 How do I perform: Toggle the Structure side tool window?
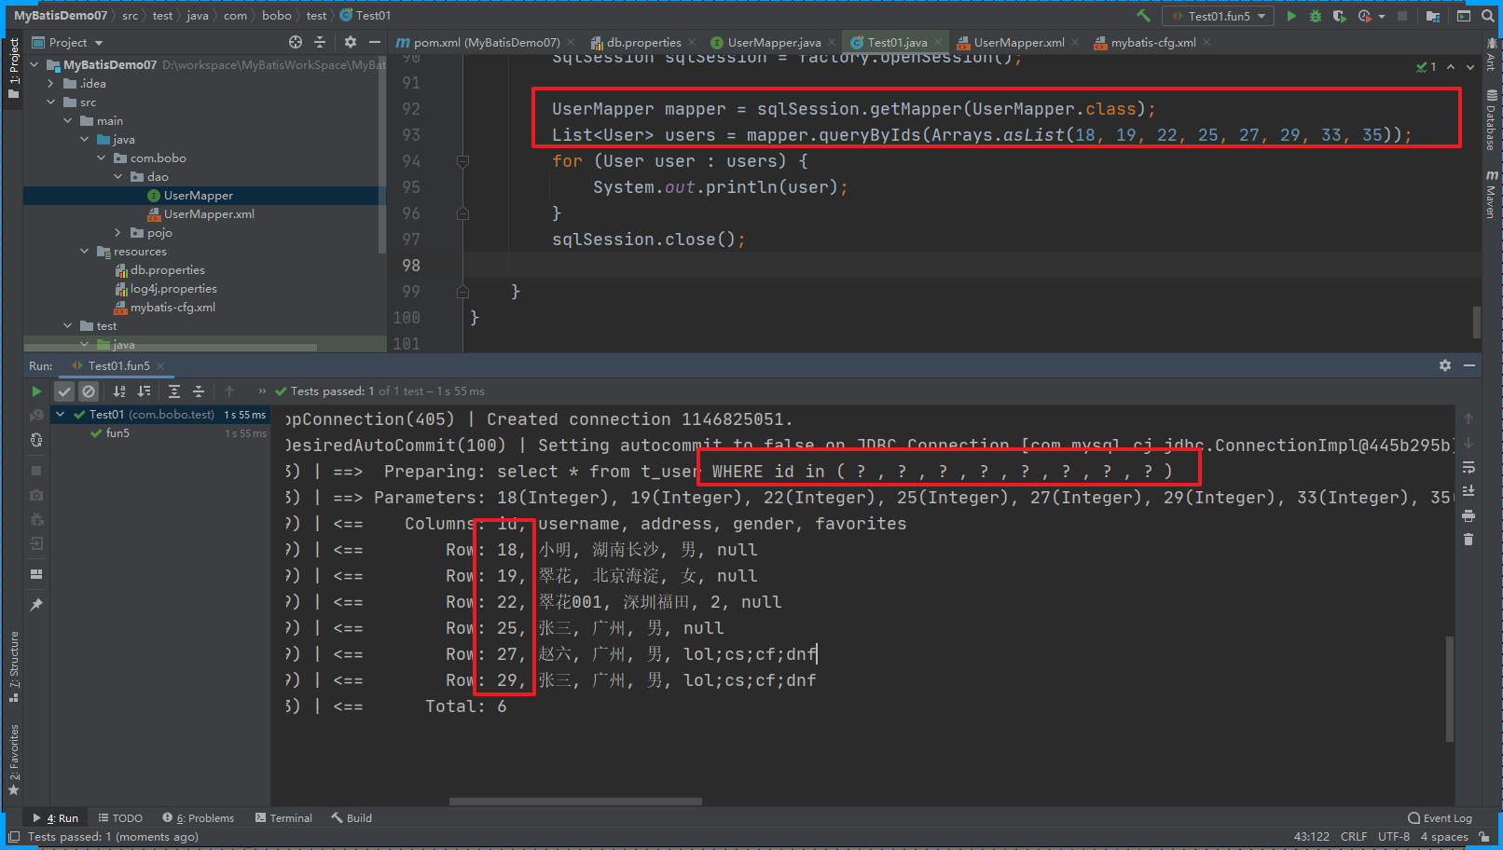tap(13, 665)
